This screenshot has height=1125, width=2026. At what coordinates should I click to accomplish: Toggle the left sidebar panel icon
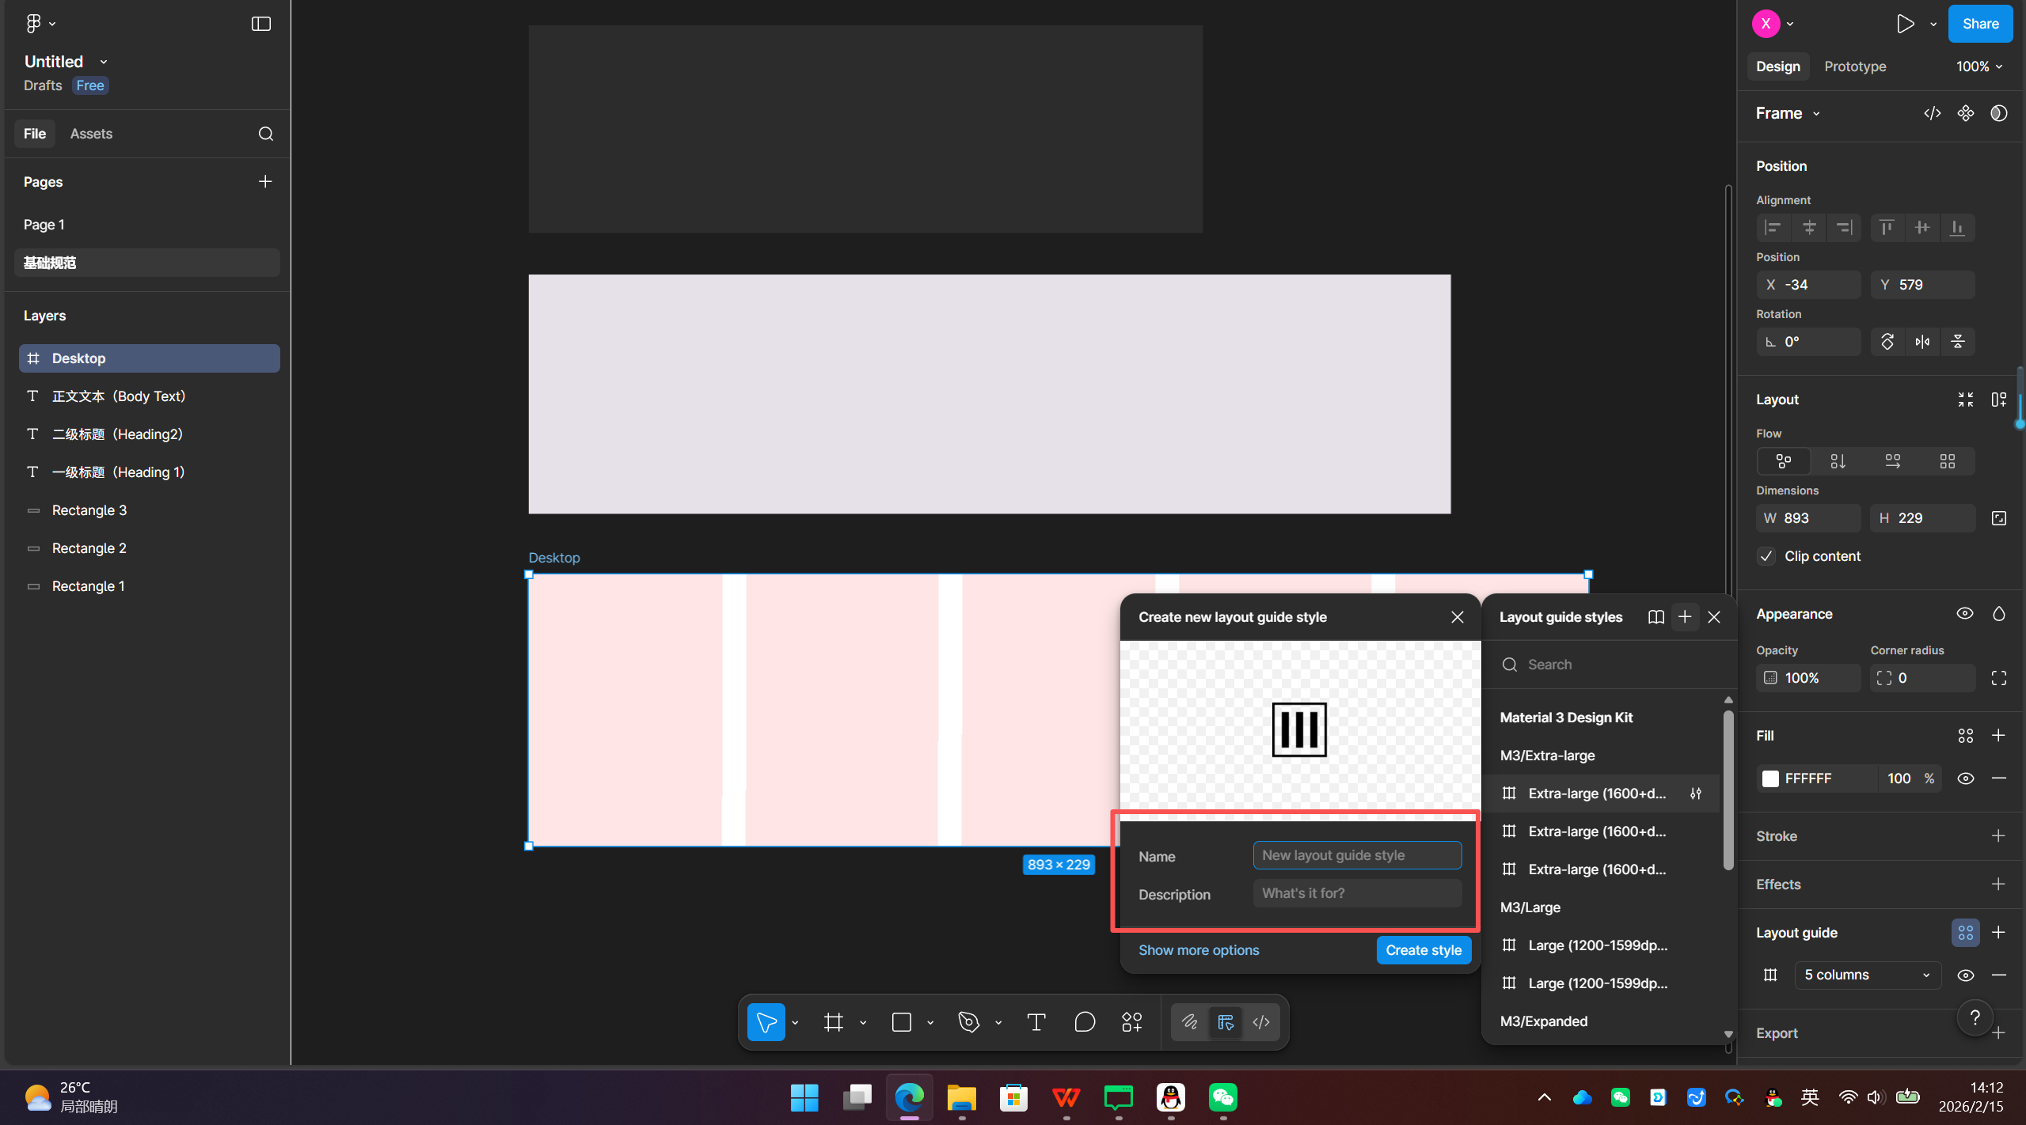[260, 24]
